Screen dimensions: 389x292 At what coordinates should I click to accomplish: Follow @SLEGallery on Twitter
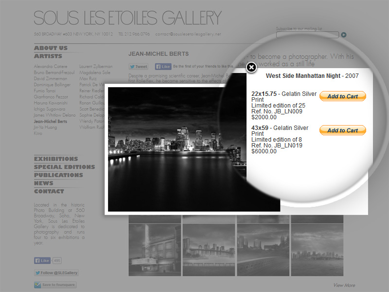click(x=56, y=273)
